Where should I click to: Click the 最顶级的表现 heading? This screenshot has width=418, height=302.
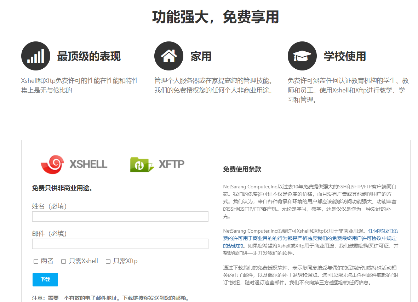click(89, 56)
